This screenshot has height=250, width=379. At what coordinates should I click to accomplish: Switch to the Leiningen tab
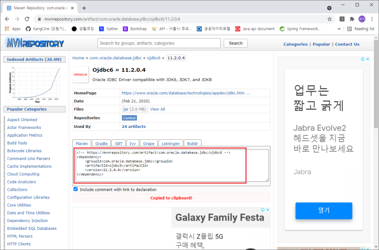[x=171, y=143]
